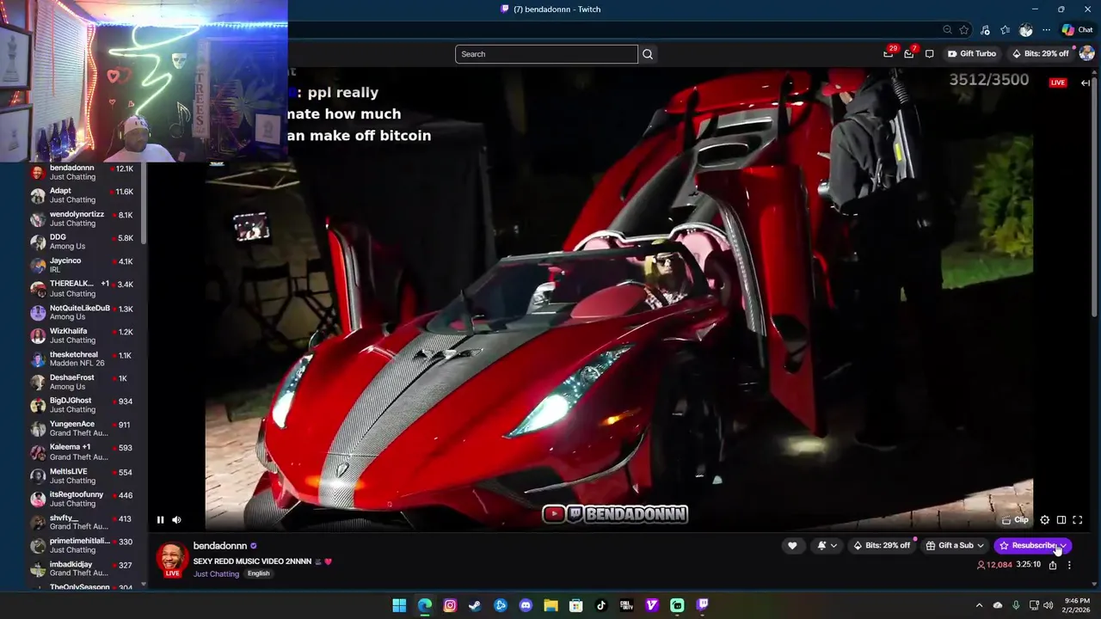The image size is (1101, 619).
Task: Open MeltIsLIVE channel in sidebar
Action: 83,475
